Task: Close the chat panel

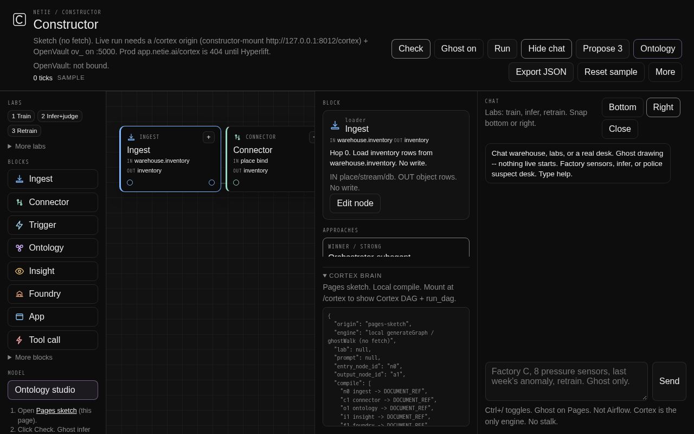Action: click(620, 129)
